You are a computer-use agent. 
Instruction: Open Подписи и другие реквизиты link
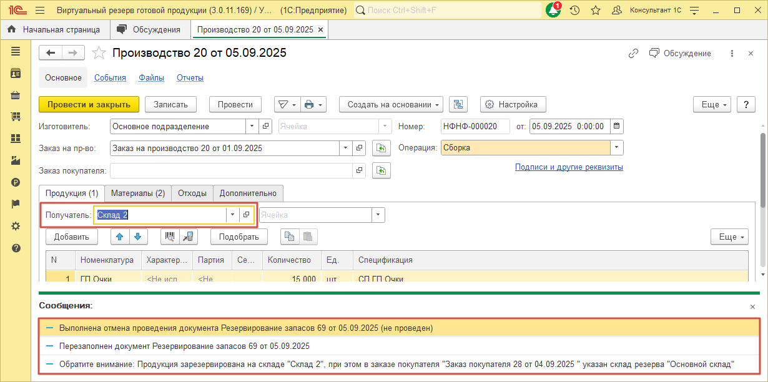(568, 167)
